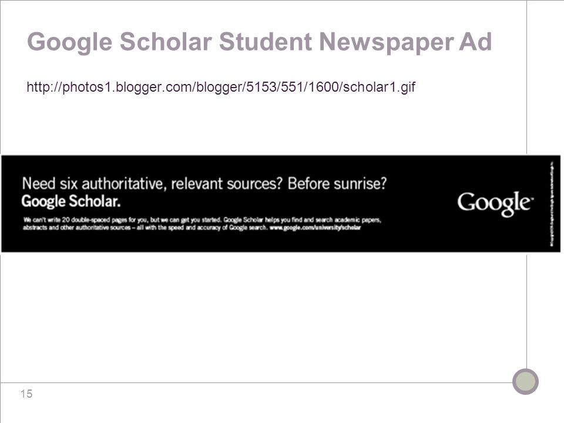The height and width of the screenshot is (423, 564).
Task: Click the word Student in the title
Action: (x=266, y=42)
